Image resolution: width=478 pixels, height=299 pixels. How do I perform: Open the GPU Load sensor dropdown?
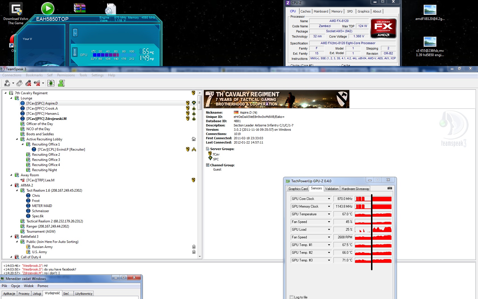(329, 230)
